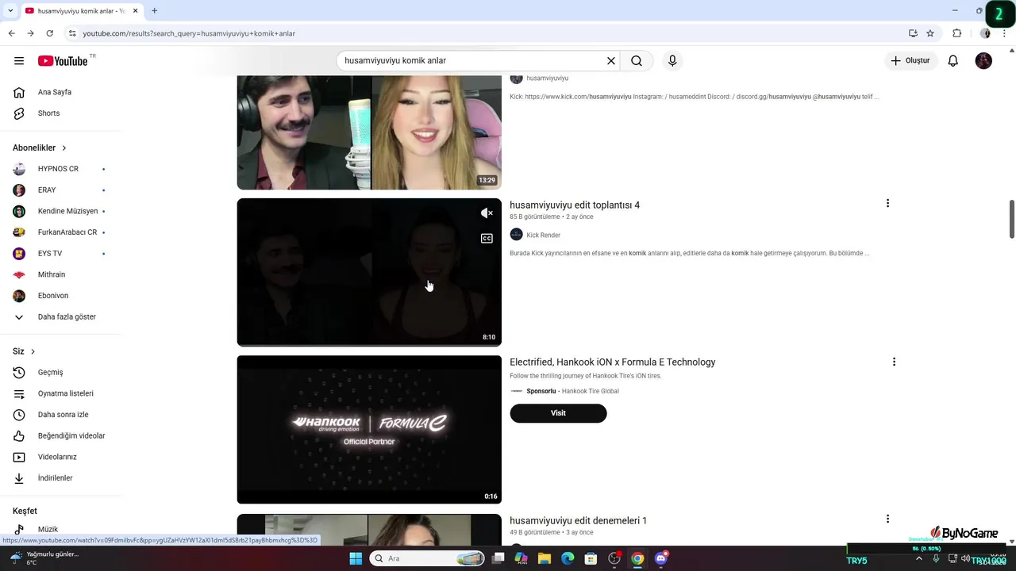
Task: Unmute the hovered preview video
Action: tap(487, 213)
